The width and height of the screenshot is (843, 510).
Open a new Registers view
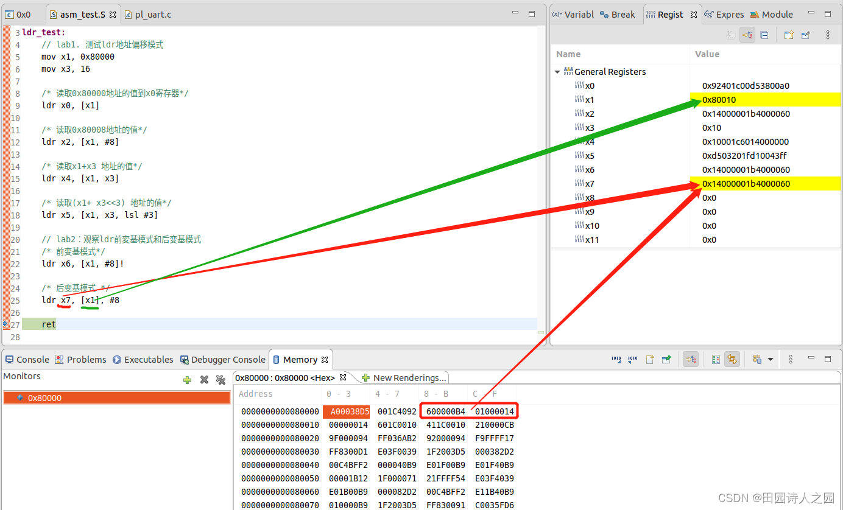tap(789, 35)
